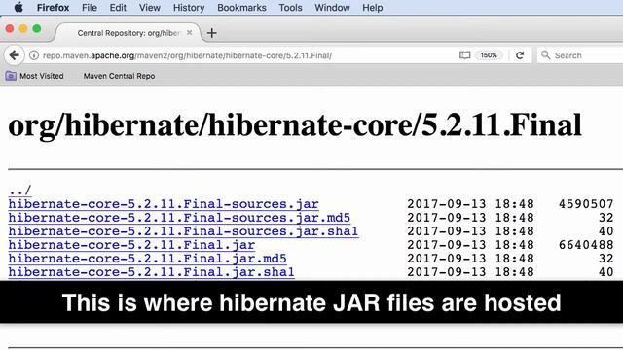Image resolution: width=623 pixels, height=350 pixels.
Task: Open the Apple menu
Action: [18, 7]
